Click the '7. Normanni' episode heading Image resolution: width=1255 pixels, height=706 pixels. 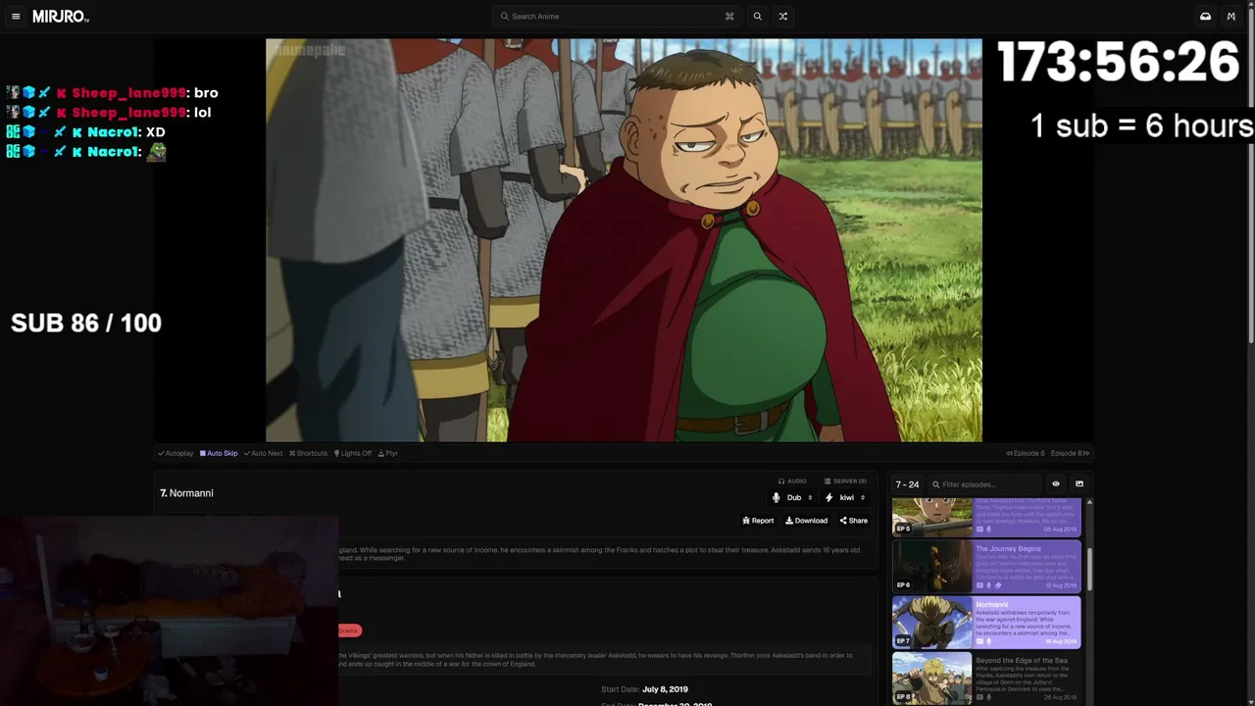[186, 493]
